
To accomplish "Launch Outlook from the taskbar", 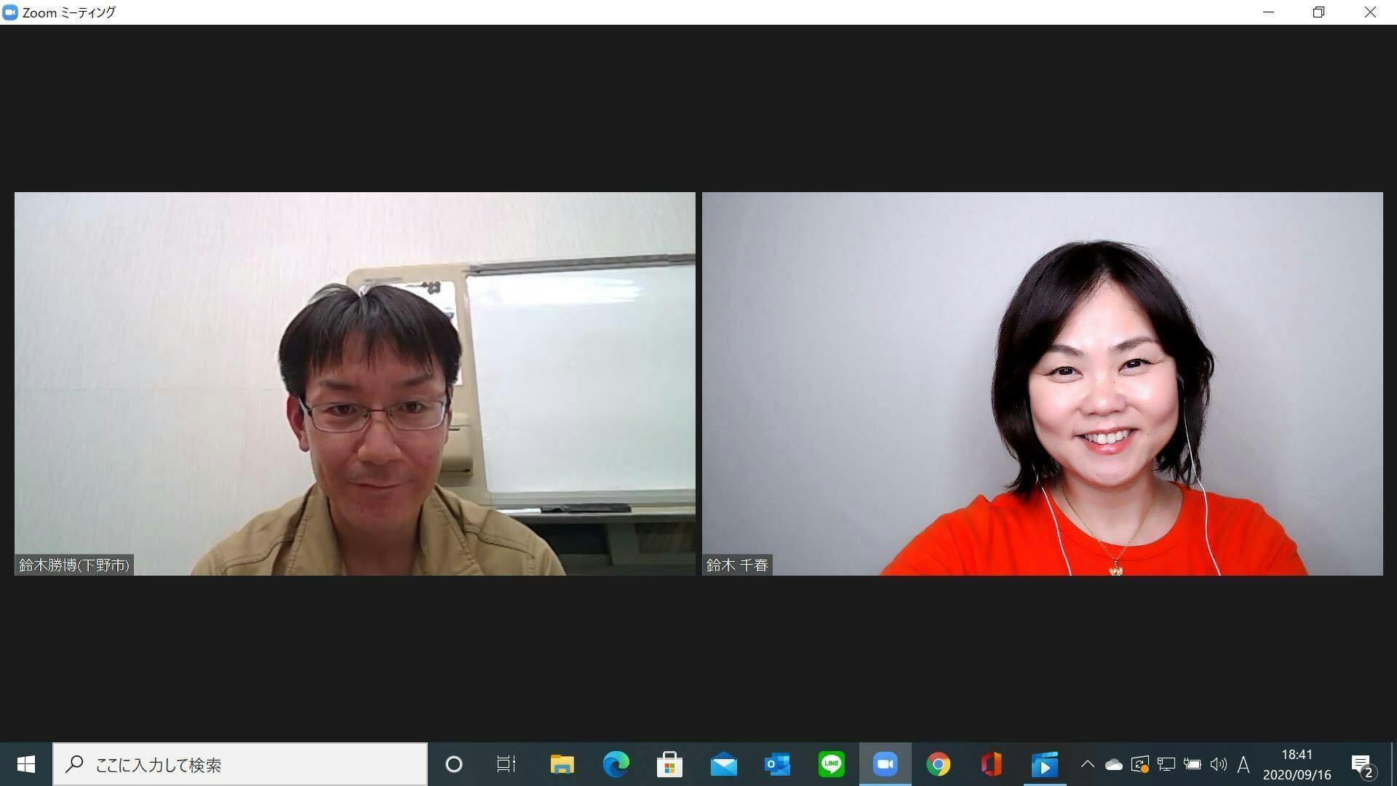I will pyautogui.click(x=777, y=764).
